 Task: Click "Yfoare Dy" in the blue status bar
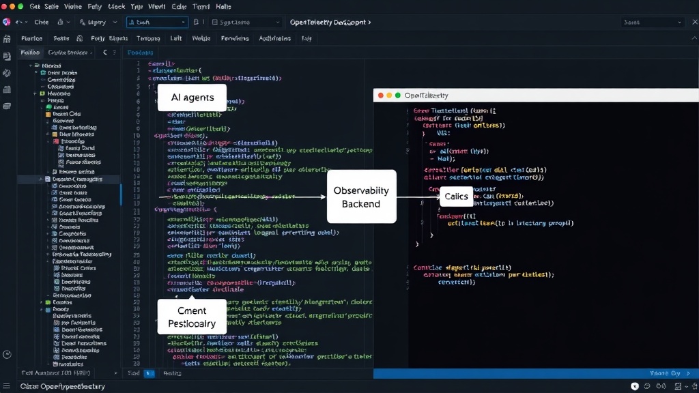(665, 373)
